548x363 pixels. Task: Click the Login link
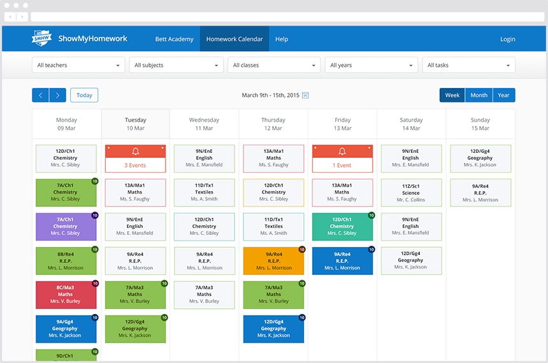[x=507, y=39]
